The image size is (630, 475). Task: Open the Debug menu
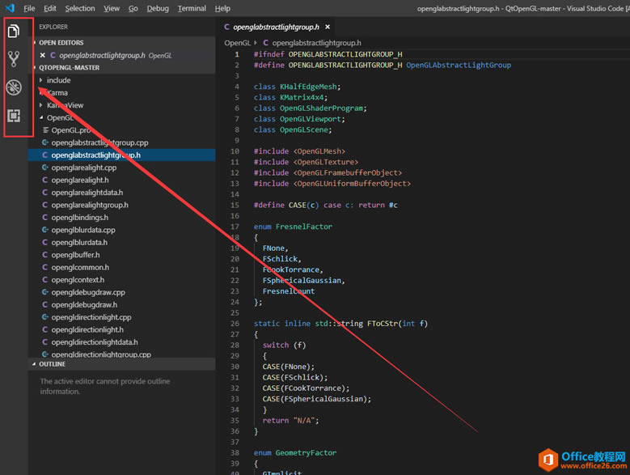(158, 8)
